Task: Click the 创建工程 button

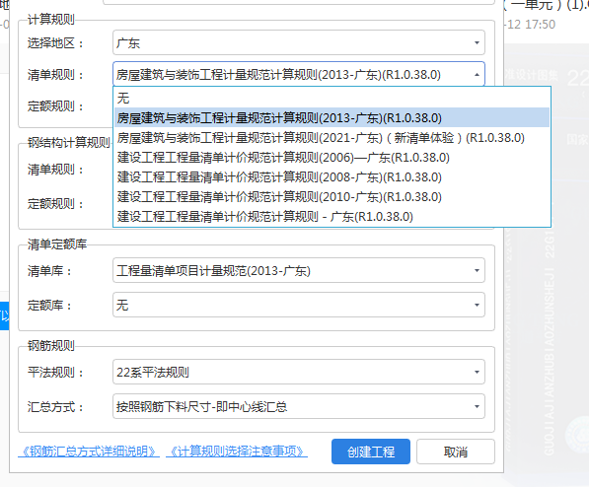Action: tap(371, 452)
